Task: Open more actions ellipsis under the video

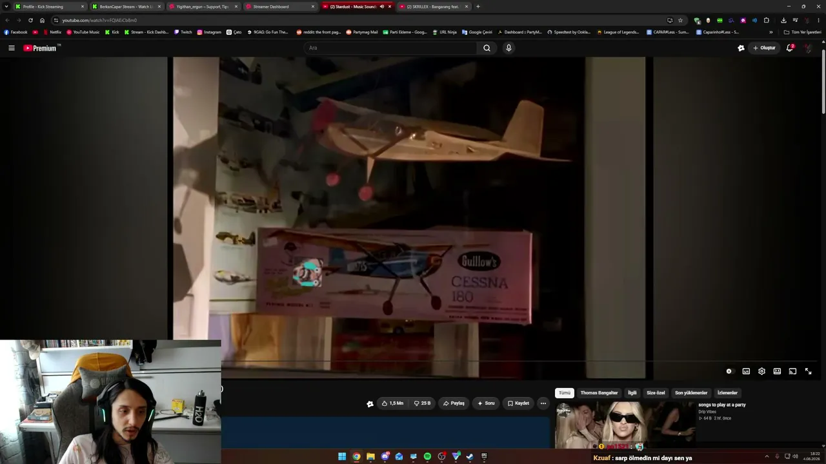Action: 543,403
